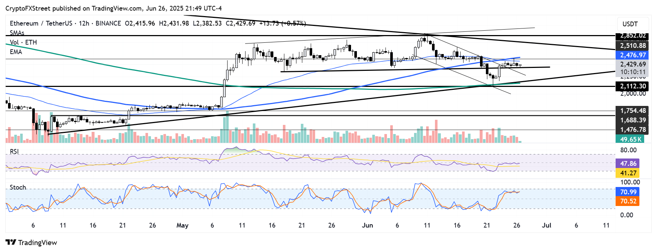The height and width of the screenshot is (252, 657).
Task: Click the May marker on time axis
Action: (182, 225)
